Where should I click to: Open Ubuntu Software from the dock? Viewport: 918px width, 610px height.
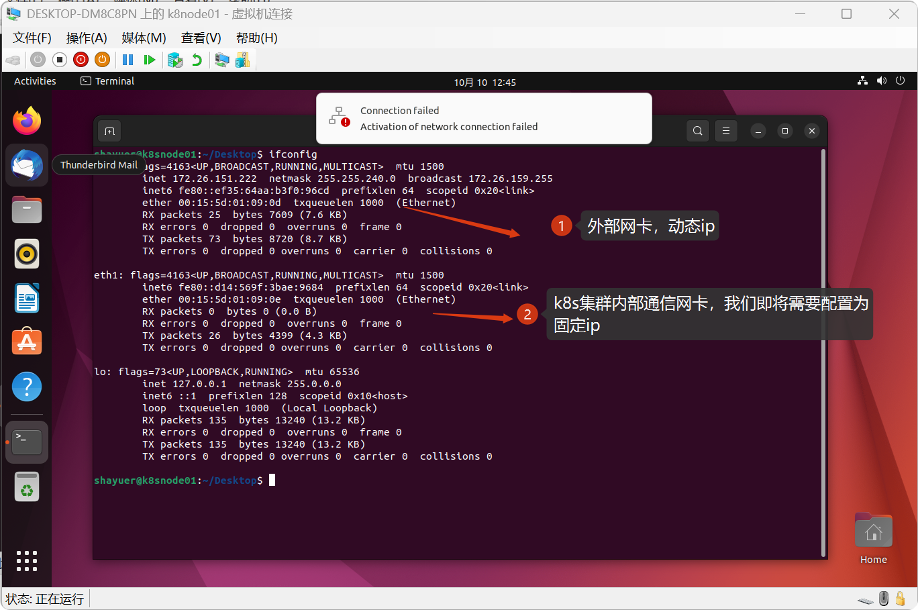coord(27,342)
